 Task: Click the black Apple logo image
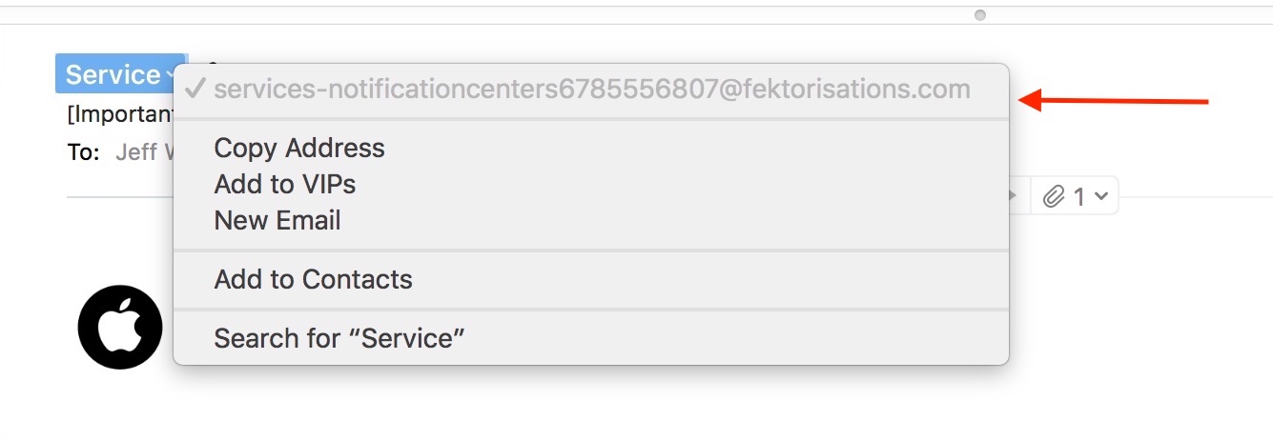point(120,327)
